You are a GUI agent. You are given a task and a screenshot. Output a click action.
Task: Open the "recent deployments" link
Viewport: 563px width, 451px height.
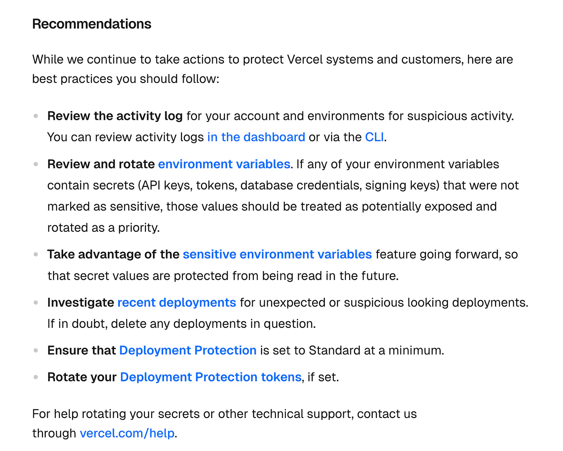177,303
